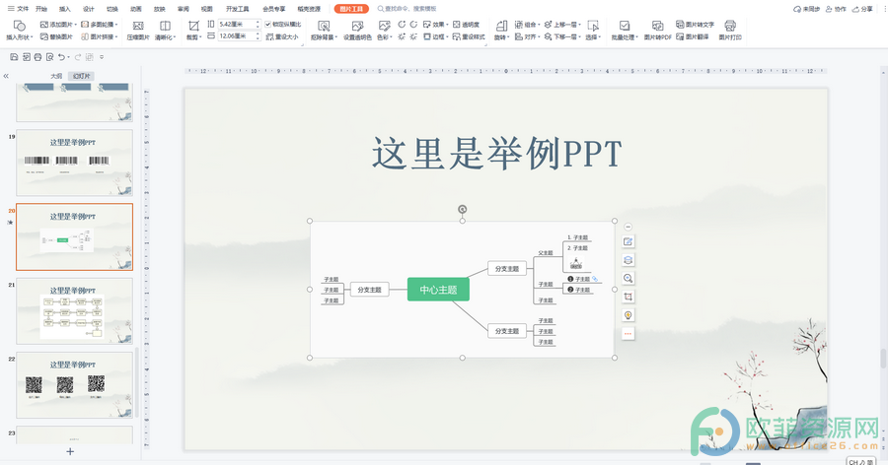The width and height of the screenshot is (888, 465).
Task: Collapse the slide panel with « chevron
Action: pyautogui.click(x=6, y=76)
